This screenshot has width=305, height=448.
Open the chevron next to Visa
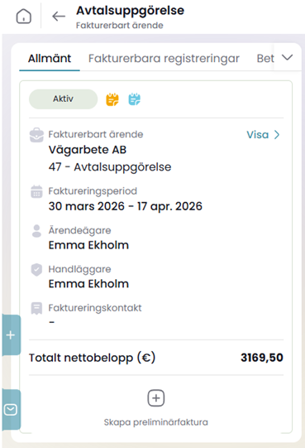(x=277, y=135)
